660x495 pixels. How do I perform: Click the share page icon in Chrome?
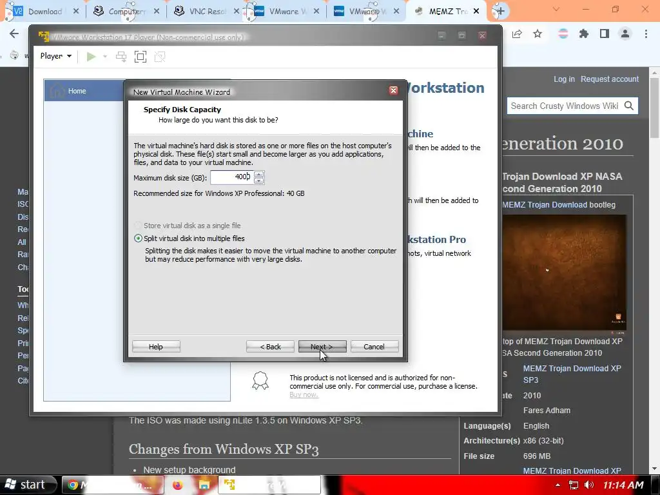(517, 34)
